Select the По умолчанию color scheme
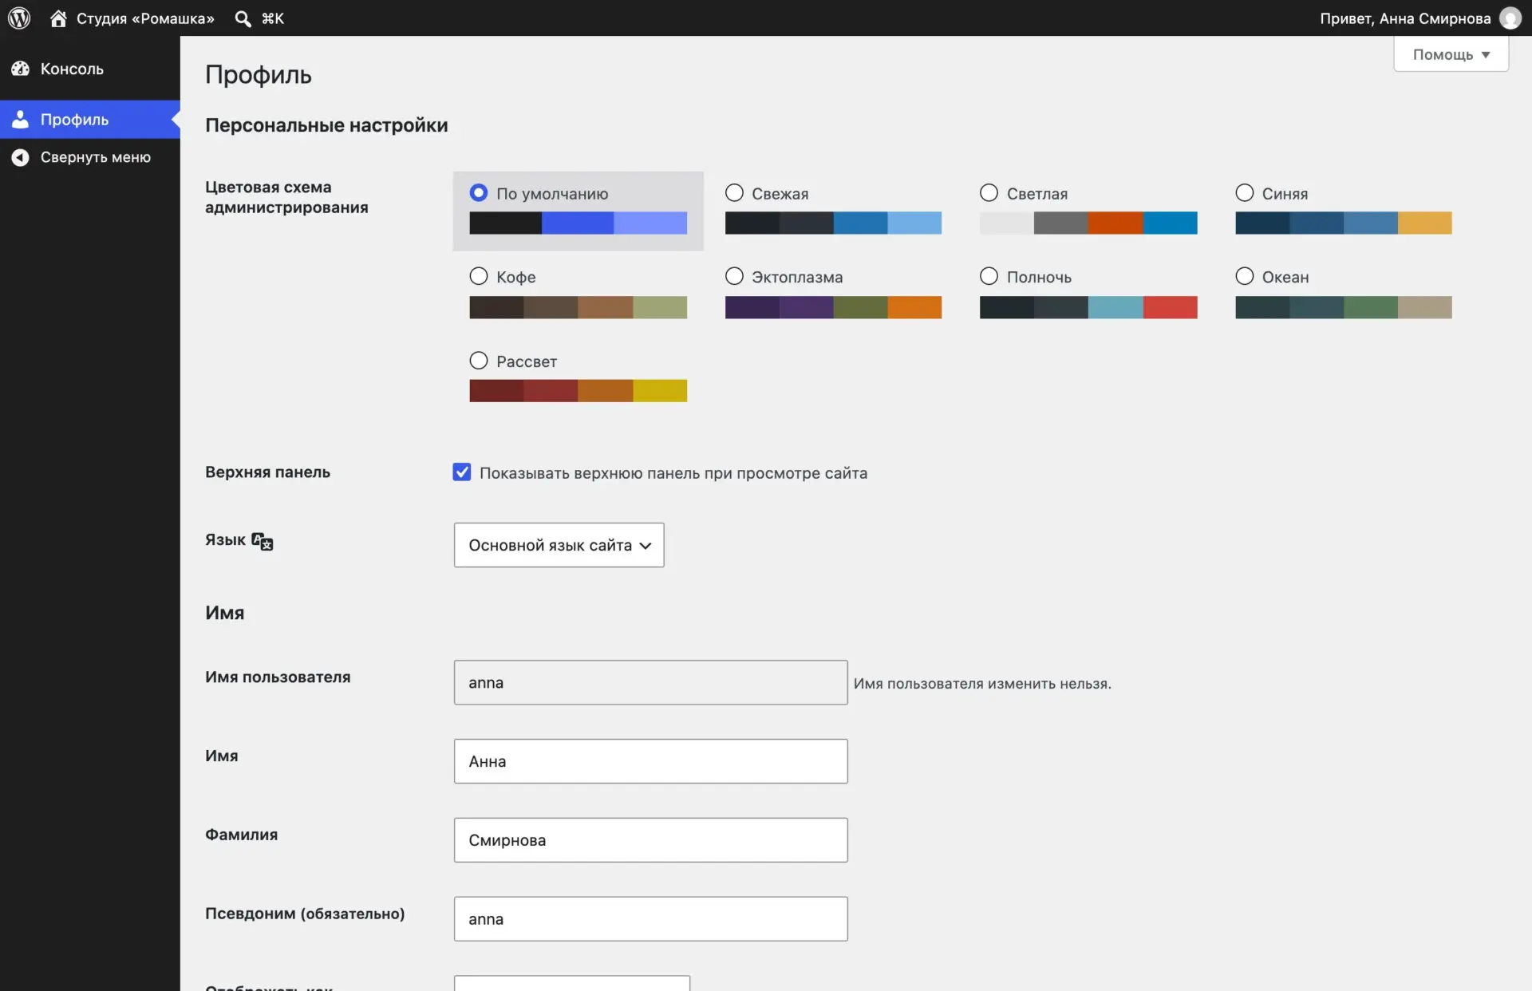This screenshot has height=991, width=1532. [479, 192]
